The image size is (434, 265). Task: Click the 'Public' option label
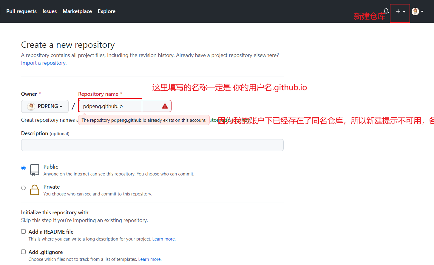click(x=51, y=167)
